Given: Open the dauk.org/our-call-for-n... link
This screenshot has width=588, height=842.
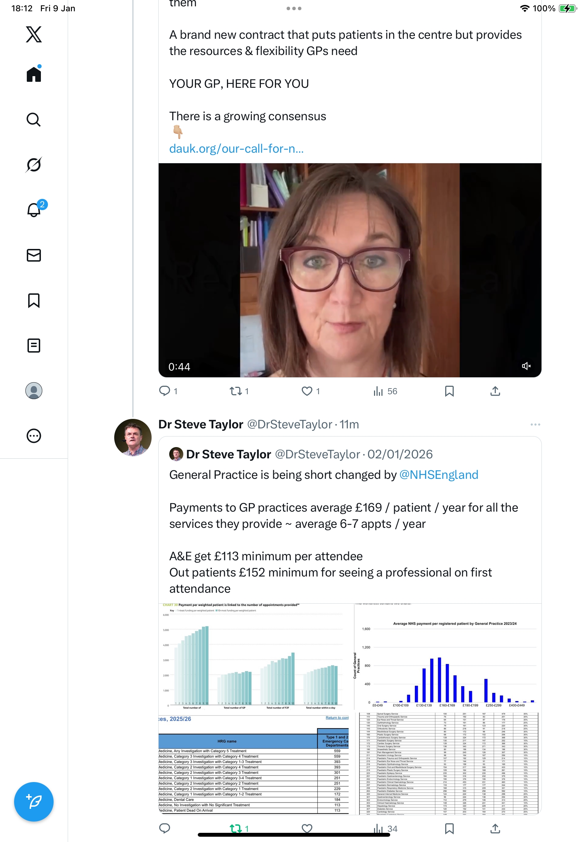Looking at the screenshot, I should click(x=236, y=148).
